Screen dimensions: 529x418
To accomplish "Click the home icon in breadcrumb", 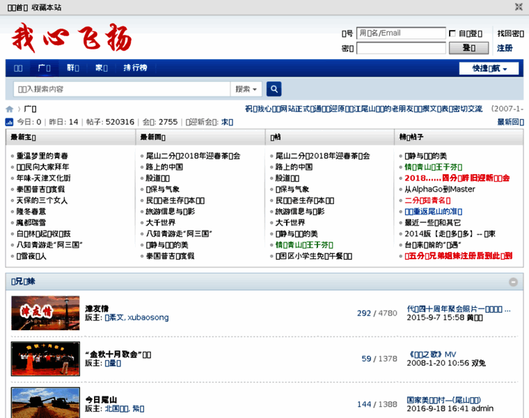I will point(10,109).
